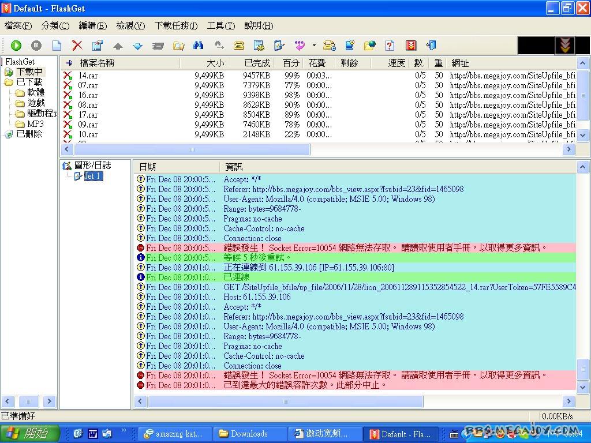Move the job down with the blue down arrow
Image resolution: width=591 pixels, height=443 pixels.
[138, 46]
